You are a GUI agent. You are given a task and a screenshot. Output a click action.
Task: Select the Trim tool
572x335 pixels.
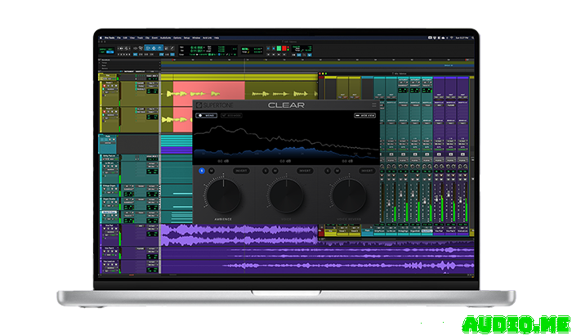click(x=148, y=48)
